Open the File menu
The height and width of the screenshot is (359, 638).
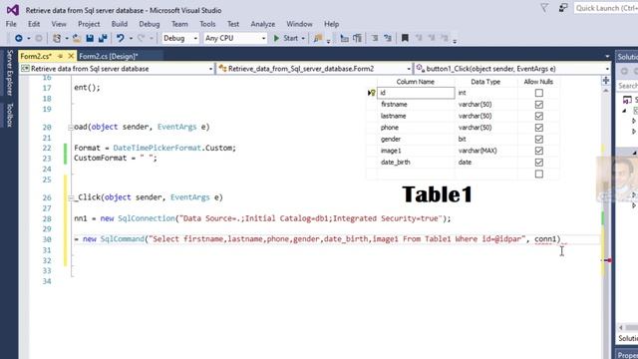pyautogui.click(x=11, y=24)
